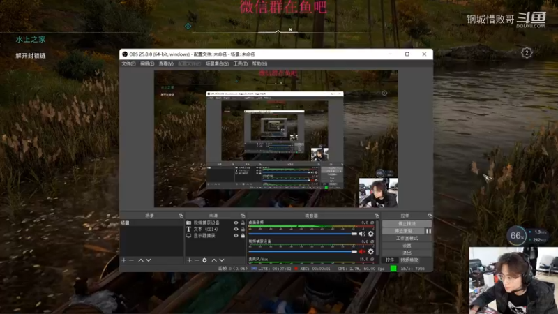558x314 pixels.
Task: Click 停止推流 to stop streaming
Action: (x=407, y=223)
